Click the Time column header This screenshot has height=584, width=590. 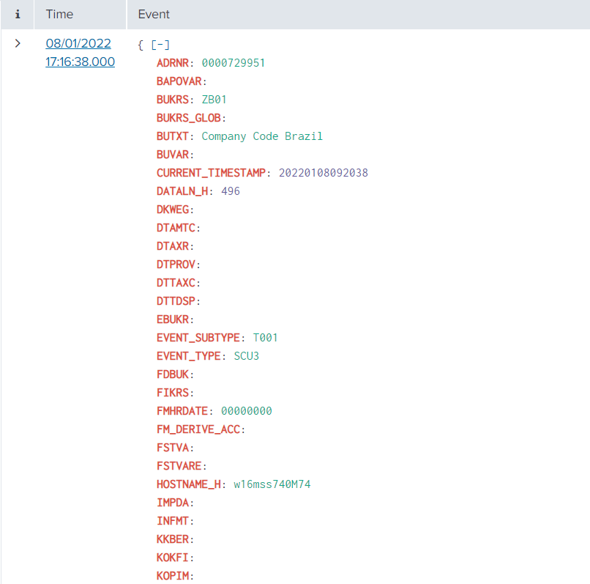[59, 14]
